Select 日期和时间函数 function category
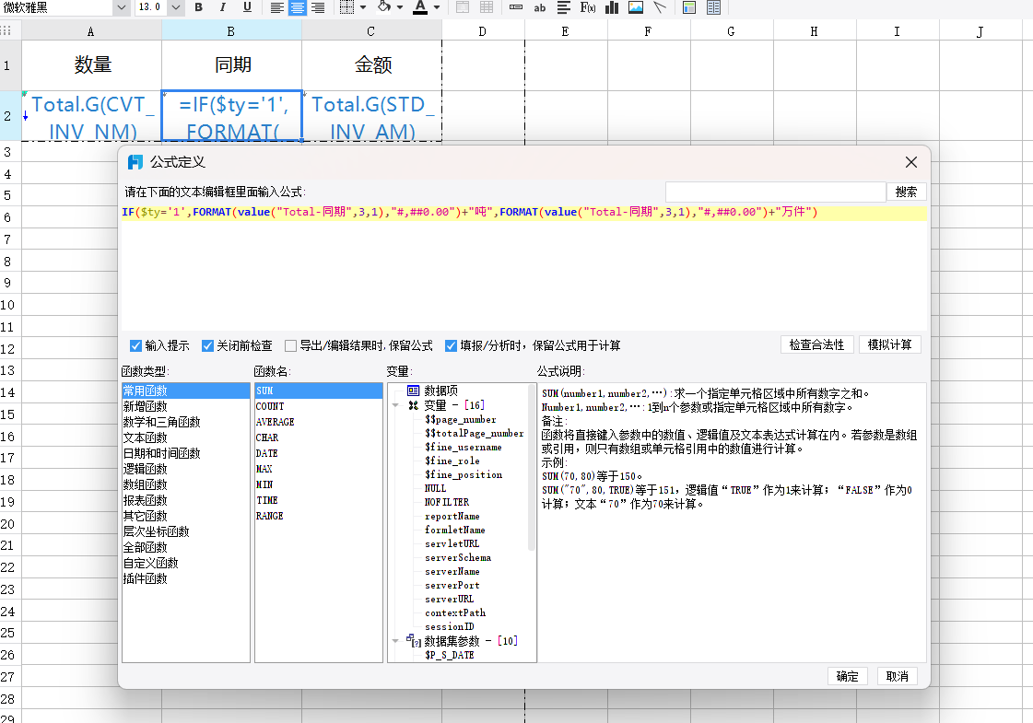This screenshot has width=1033, height=723. coord(186,454)
